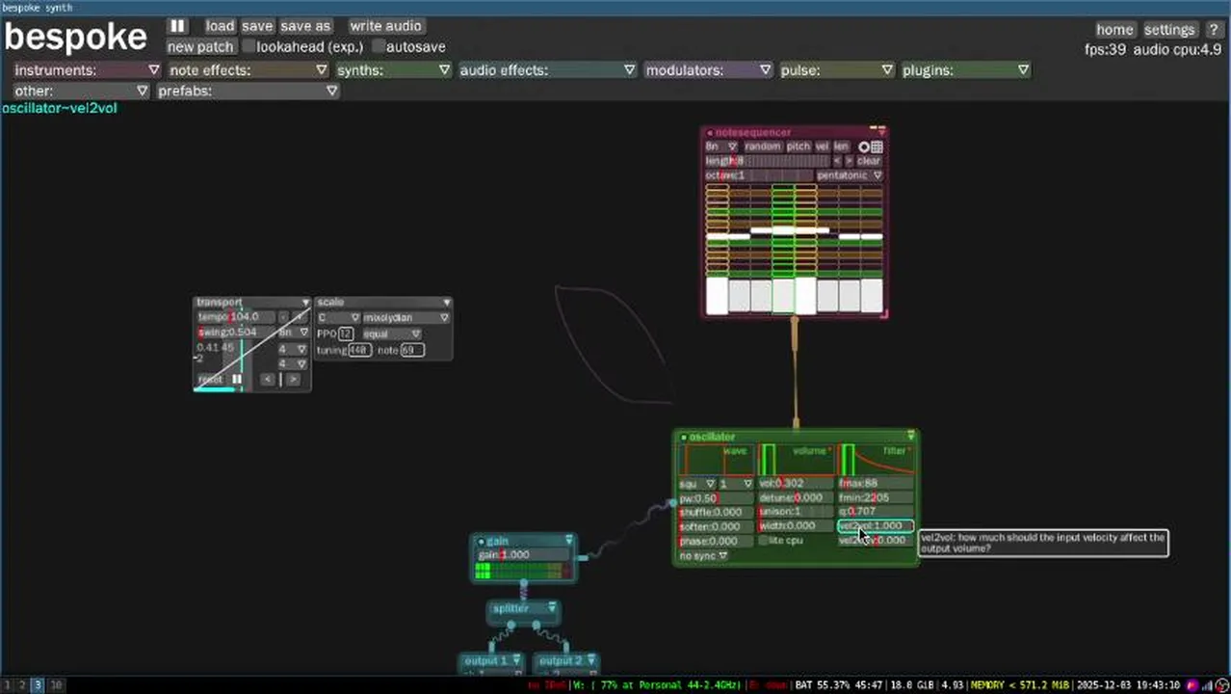Open the other modules dropdown
The height and width of the screenshot is (694, 1231).
[81, 91]
